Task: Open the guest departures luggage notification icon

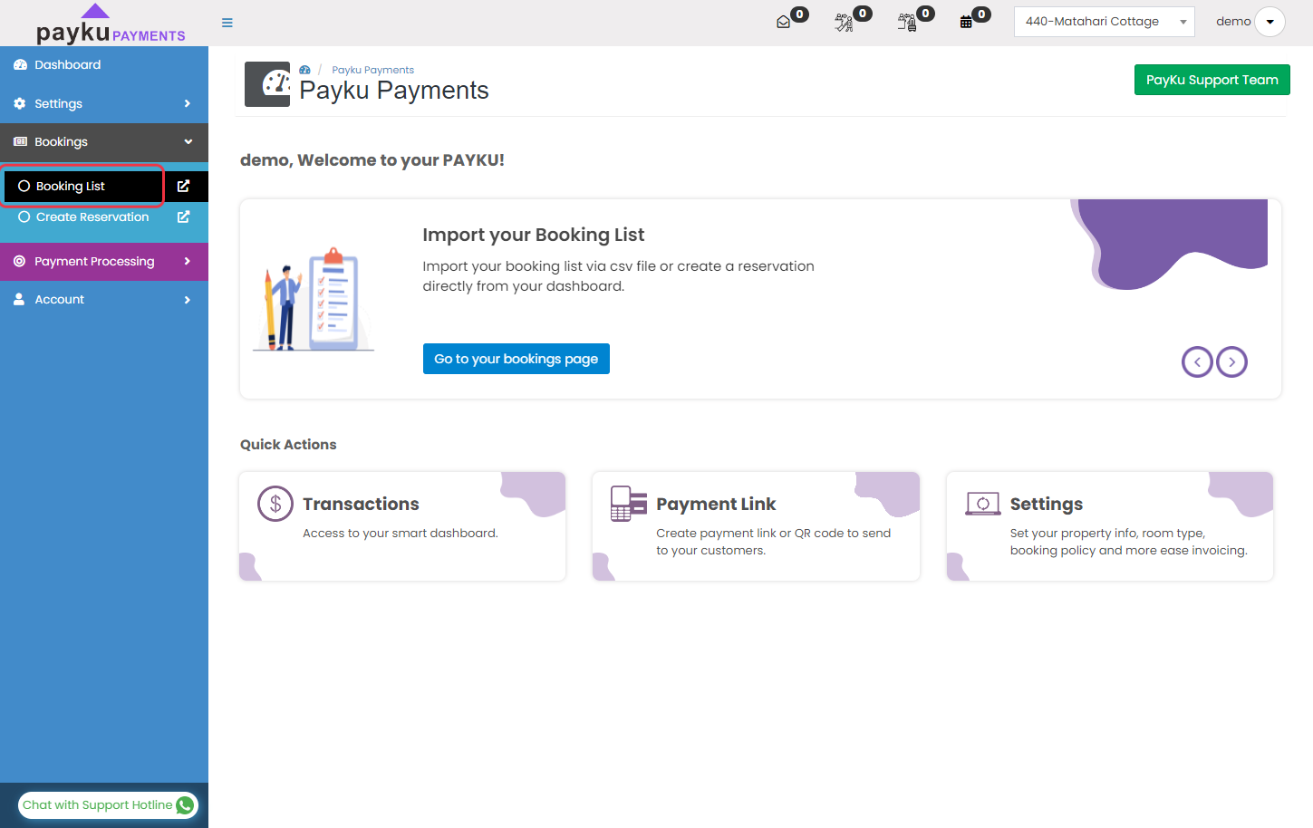Action: [906, 22]
